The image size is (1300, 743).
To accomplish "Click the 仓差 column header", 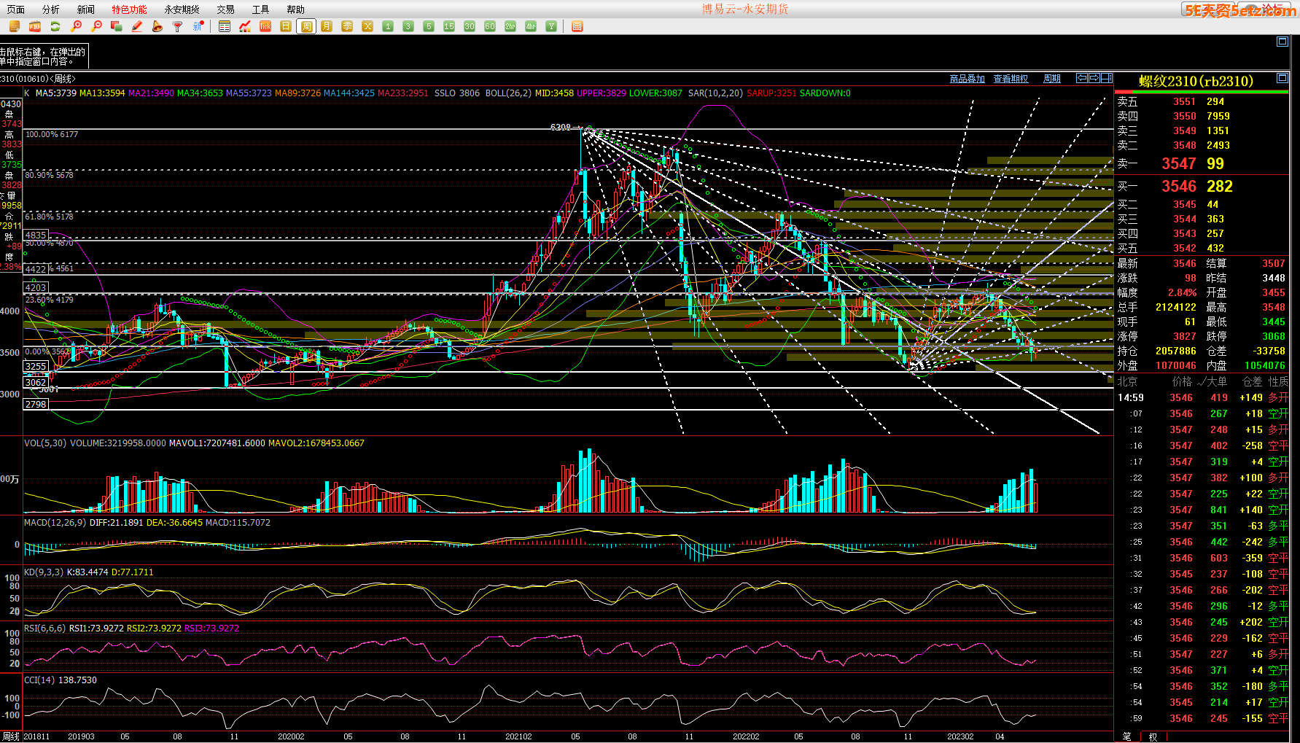I will 1252,381.
